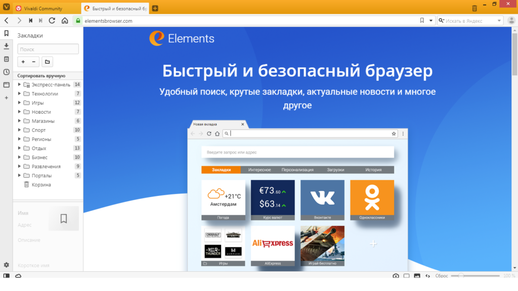Click the Короткое имя field

[48, 265]
